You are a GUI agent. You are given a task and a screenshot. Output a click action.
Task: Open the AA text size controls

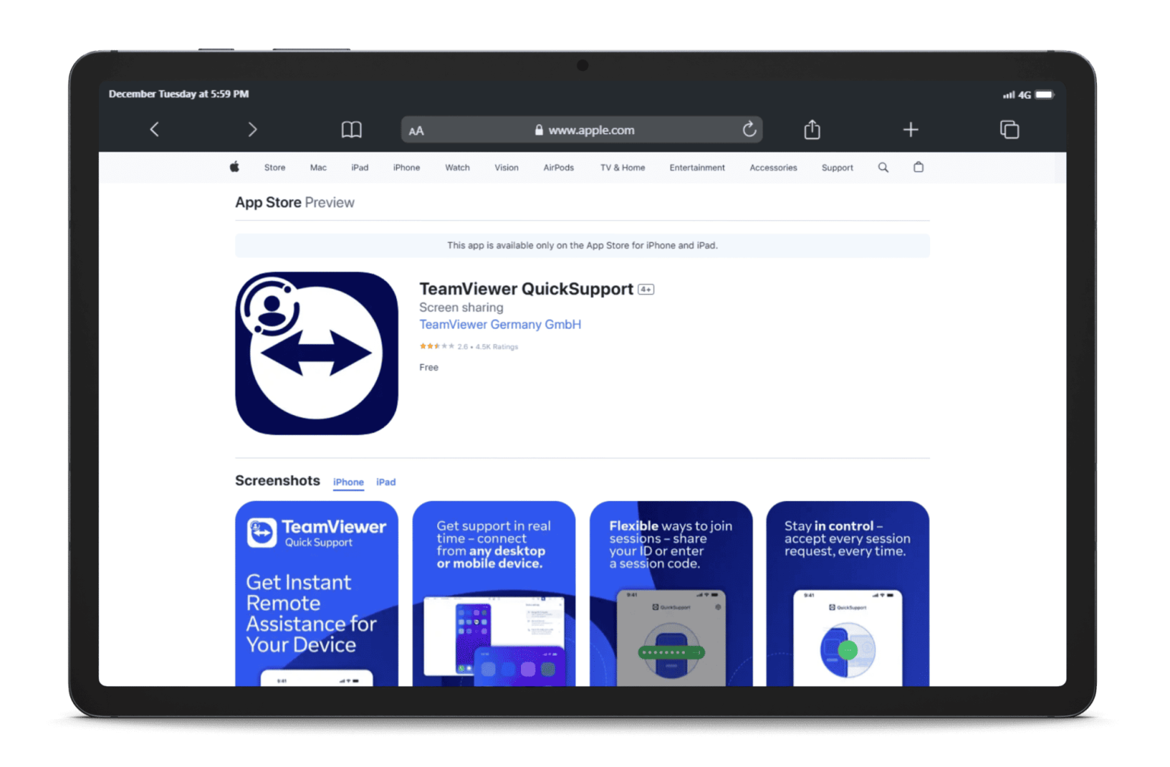point(416,129)
